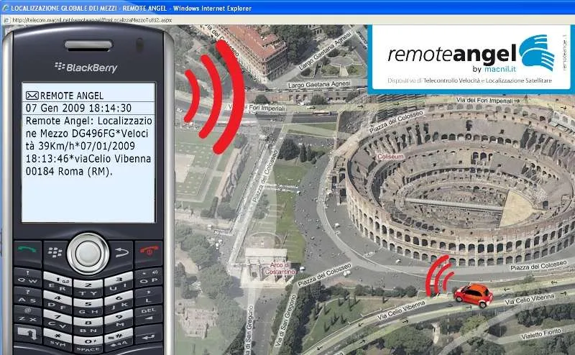
Task: Click the envelope icon beside REMOTE ANGEL
Action: click(x=32, y=96)
